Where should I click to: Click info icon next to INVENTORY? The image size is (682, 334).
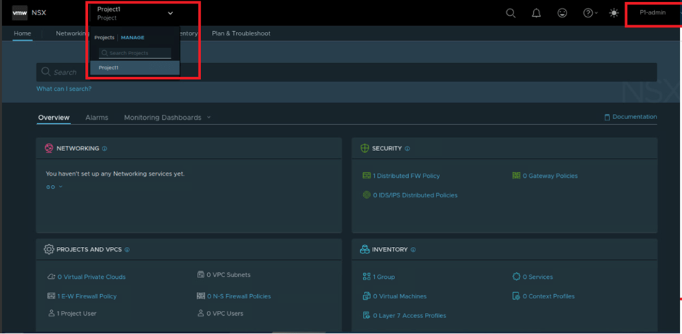[413, 250]
